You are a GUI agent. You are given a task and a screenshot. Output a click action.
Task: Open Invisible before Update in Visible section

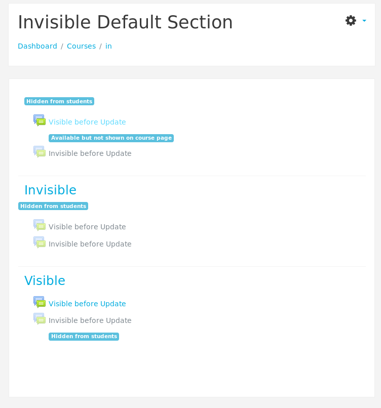(x=90, y=320)
